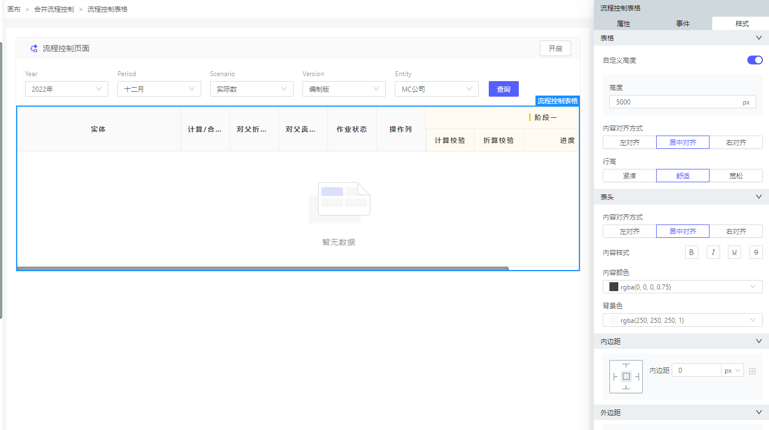769x430 pixels.
Task: Collapse the 表头 section
Action: pos(759,197)
